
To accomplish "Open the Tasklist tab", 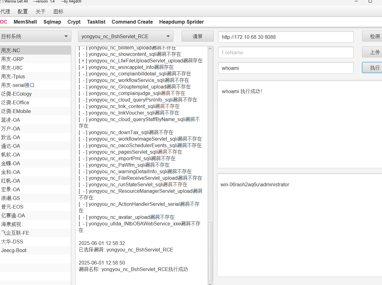I will pyautogui.click(x=96, y=22).
